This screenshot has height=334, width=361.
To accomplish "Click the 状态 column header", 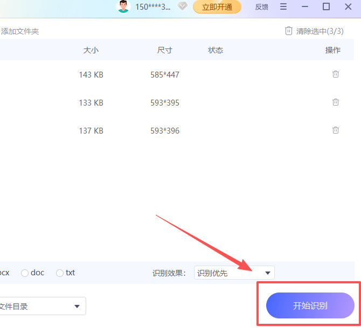I will click(216, 50).
